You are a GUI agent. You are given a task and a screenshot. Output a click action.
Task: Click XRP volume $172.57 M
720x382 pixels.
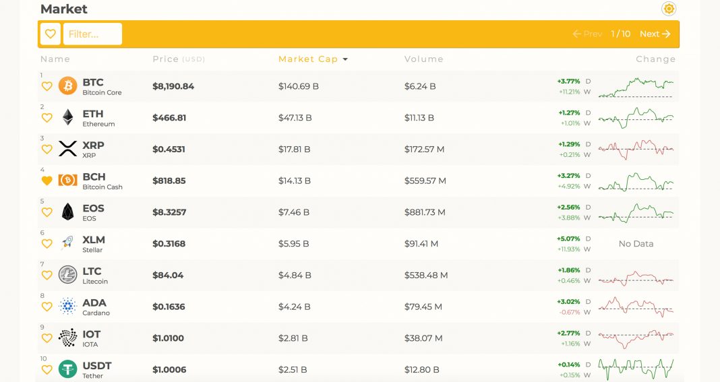[424, 149]
